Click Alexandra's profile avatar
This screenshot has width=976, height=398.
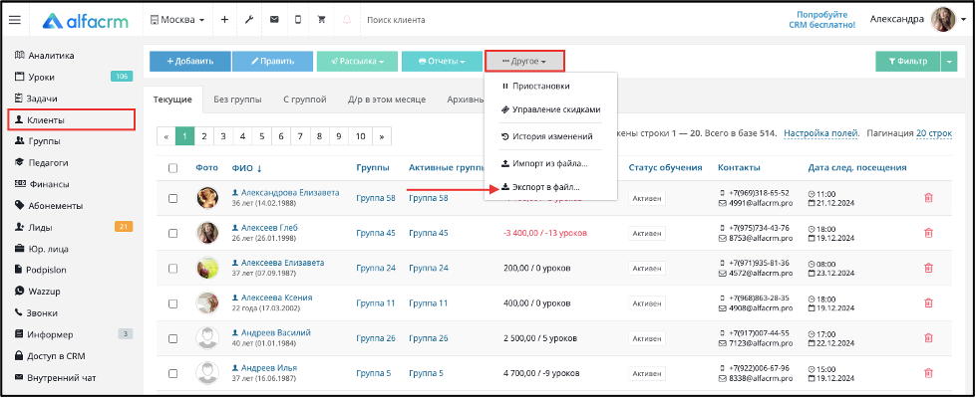click(943, 20)
